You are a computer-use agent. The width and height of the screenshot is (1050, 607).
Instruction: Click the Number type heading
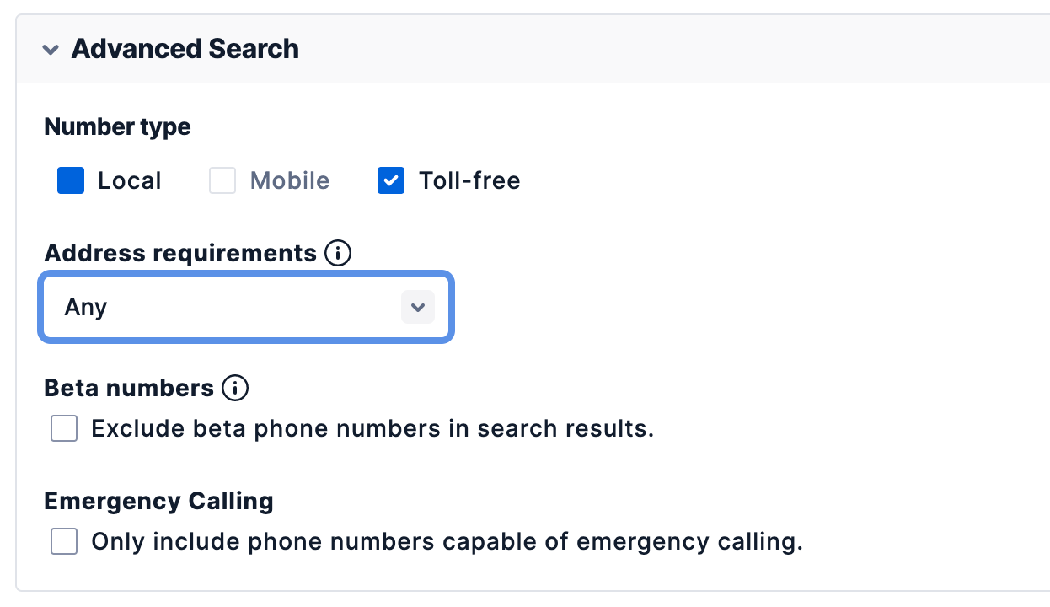[x=118, y=127]
